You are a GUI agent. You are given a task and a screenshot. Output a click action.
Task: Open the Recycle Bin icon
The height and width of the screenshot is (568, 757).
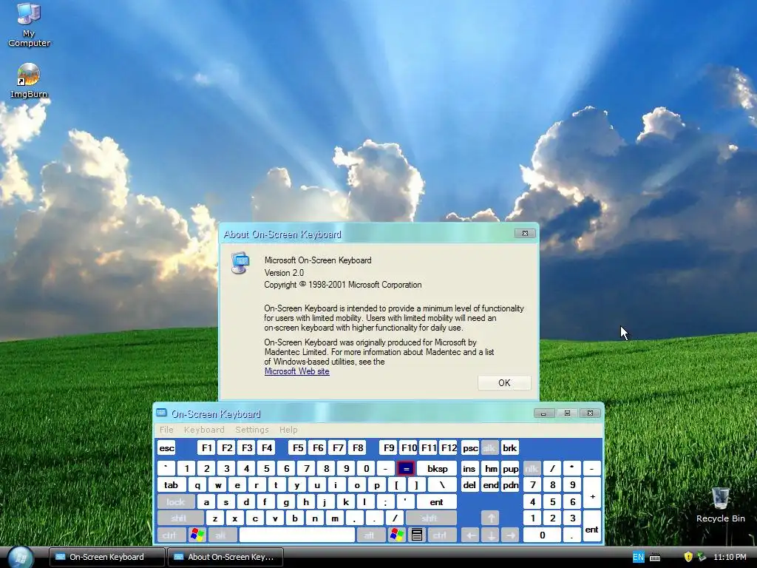(720, 505)
